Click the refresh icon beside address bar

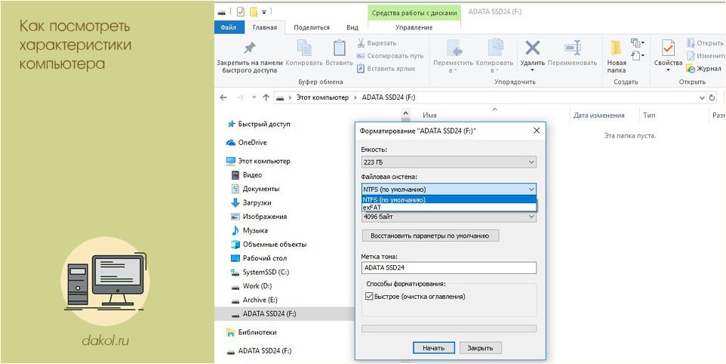pyautogui.click(x=712, y=97)
